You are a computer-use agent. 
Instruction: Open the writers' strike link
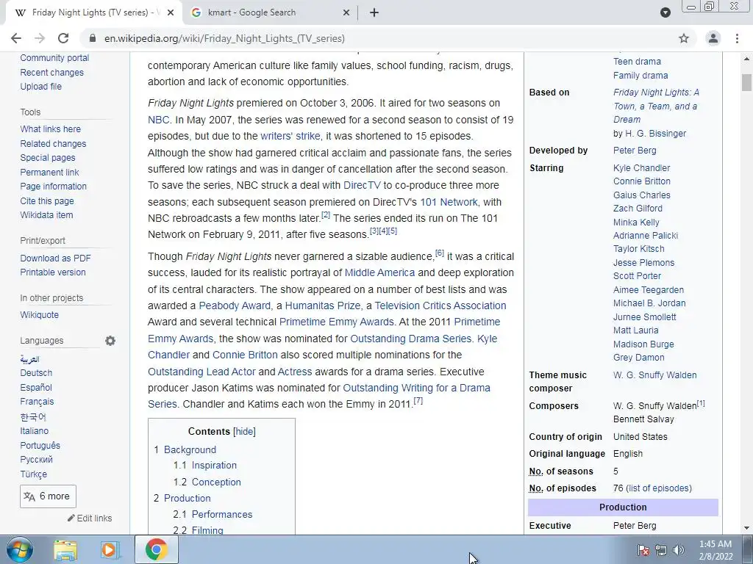pyautogui.click(x=290, y=136)
